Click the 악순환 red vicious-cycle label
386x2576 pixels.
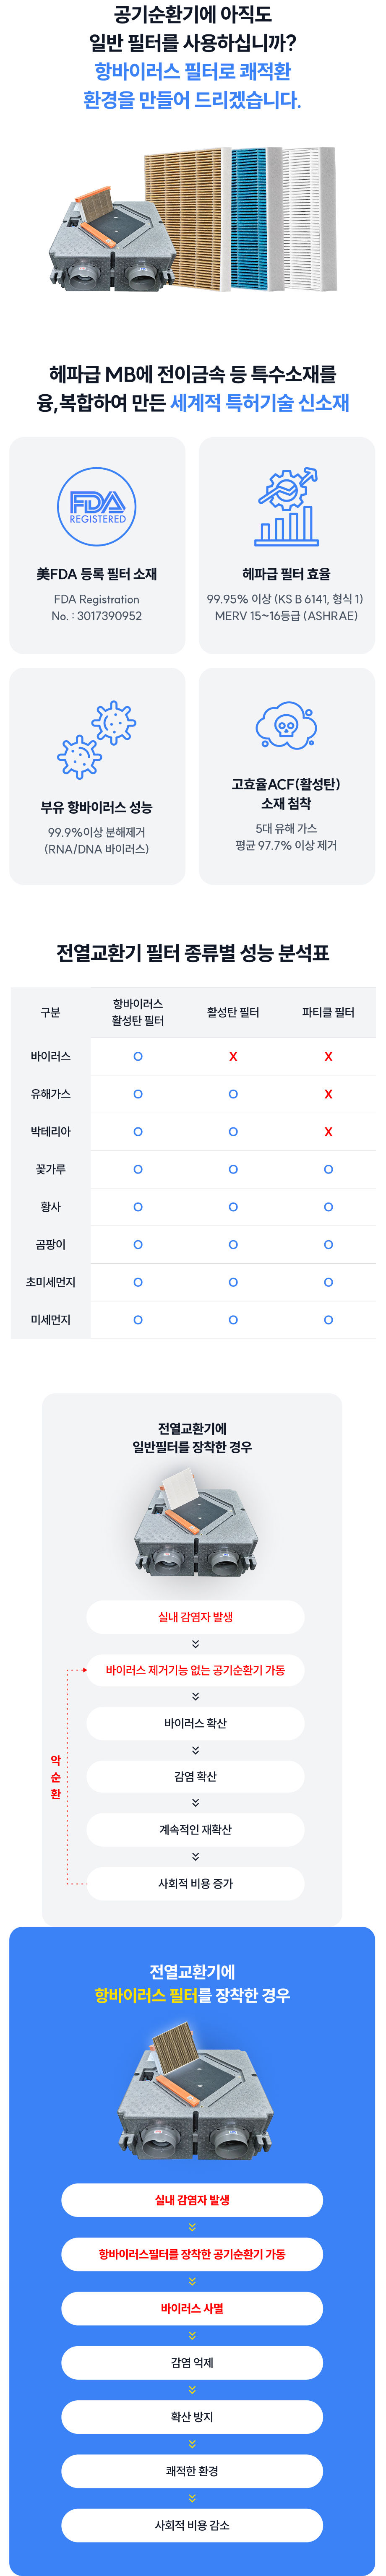point(56,1776)
